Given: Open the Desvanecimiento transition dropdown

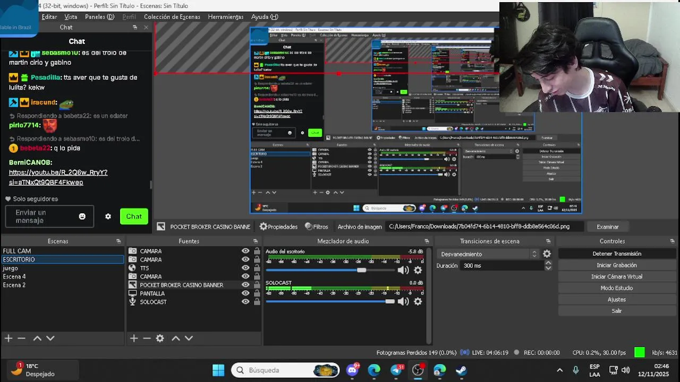Looking at the screenshot, I should click(488, 254).
